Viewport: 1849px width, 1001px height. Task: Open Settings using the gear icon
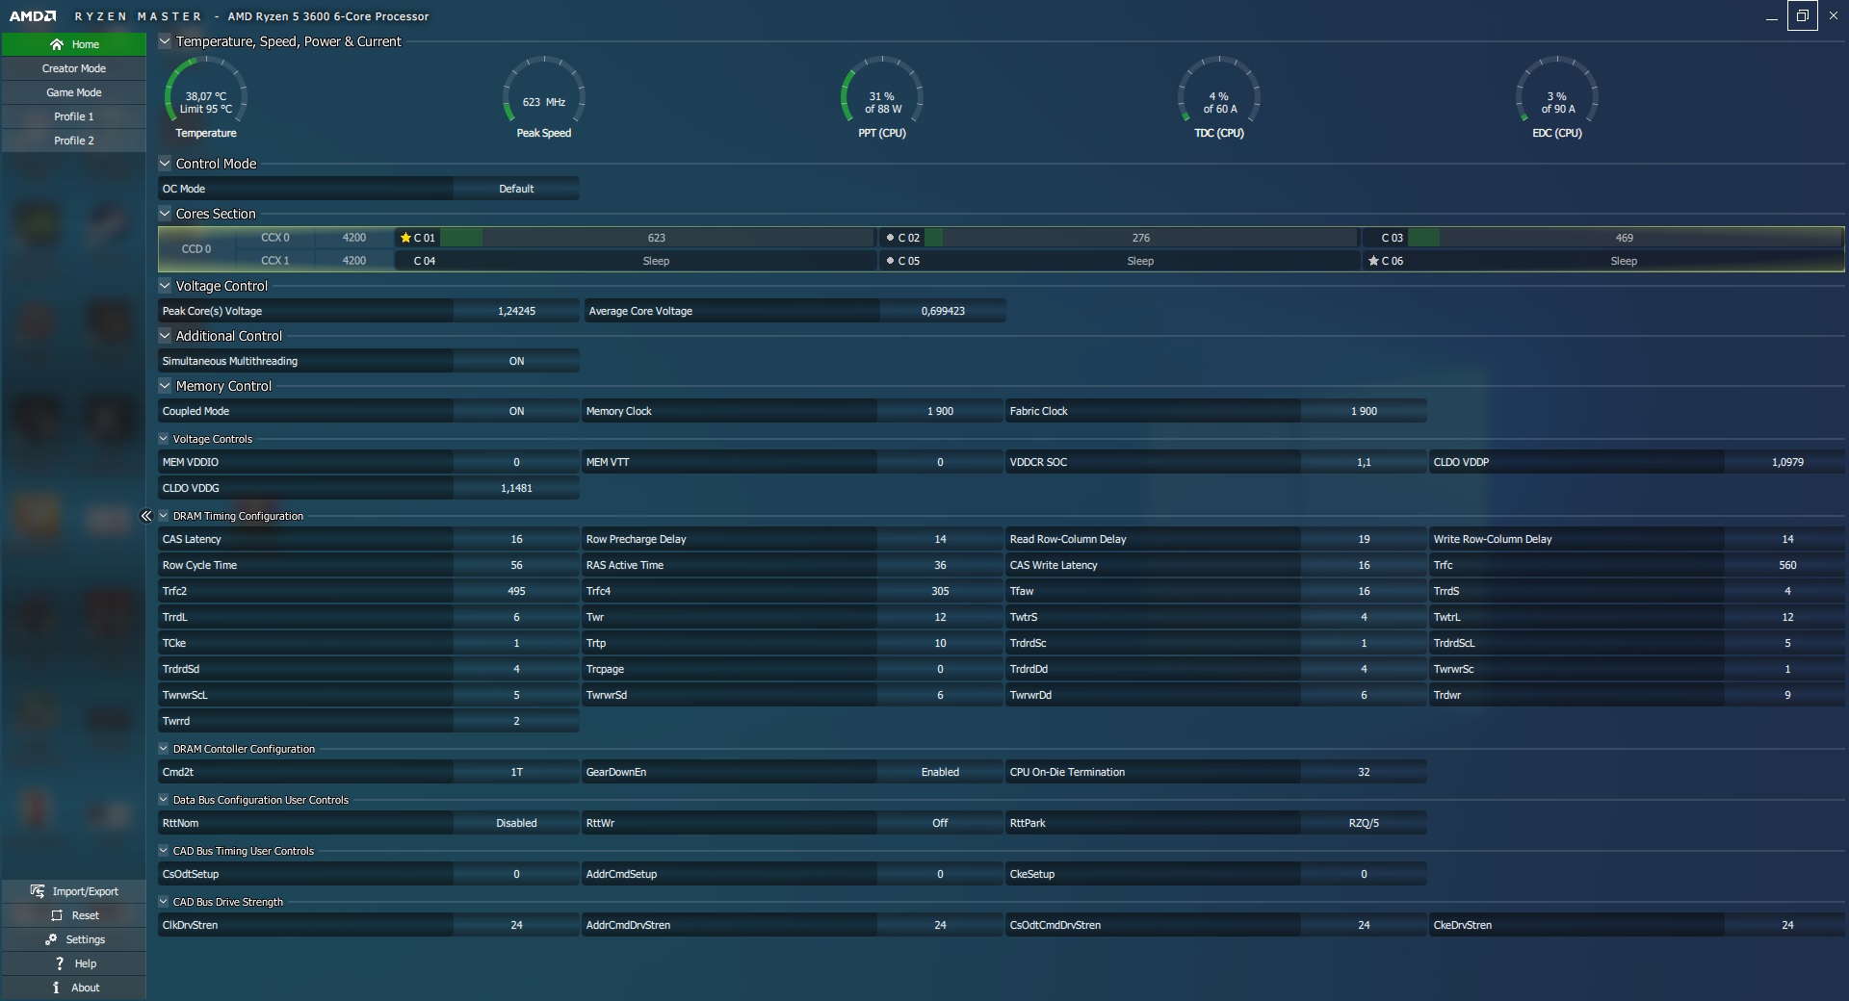click(51, 939)
